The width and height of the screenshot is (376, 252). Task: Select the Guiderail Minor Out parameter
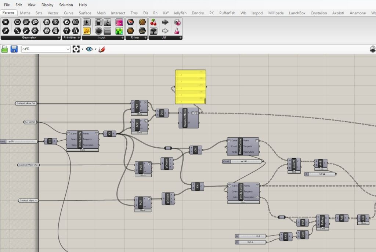[26, 103]
